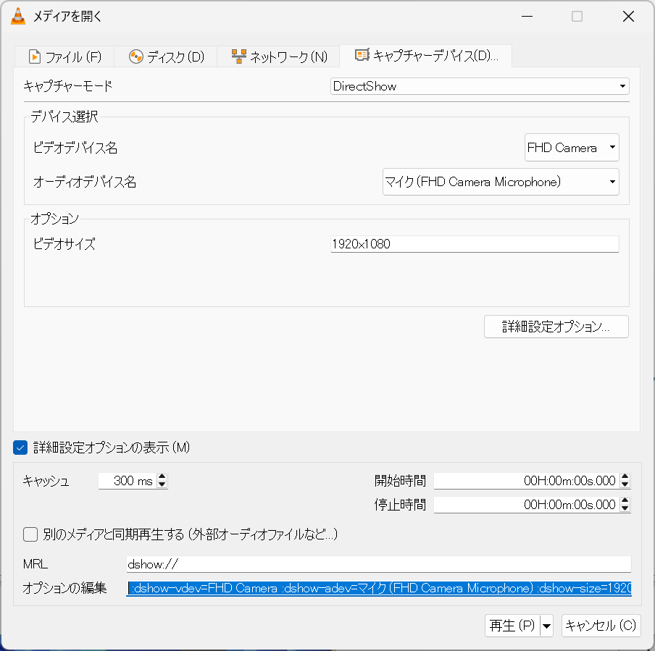Select the ネットワーク (N) tab

pos(279,56)
